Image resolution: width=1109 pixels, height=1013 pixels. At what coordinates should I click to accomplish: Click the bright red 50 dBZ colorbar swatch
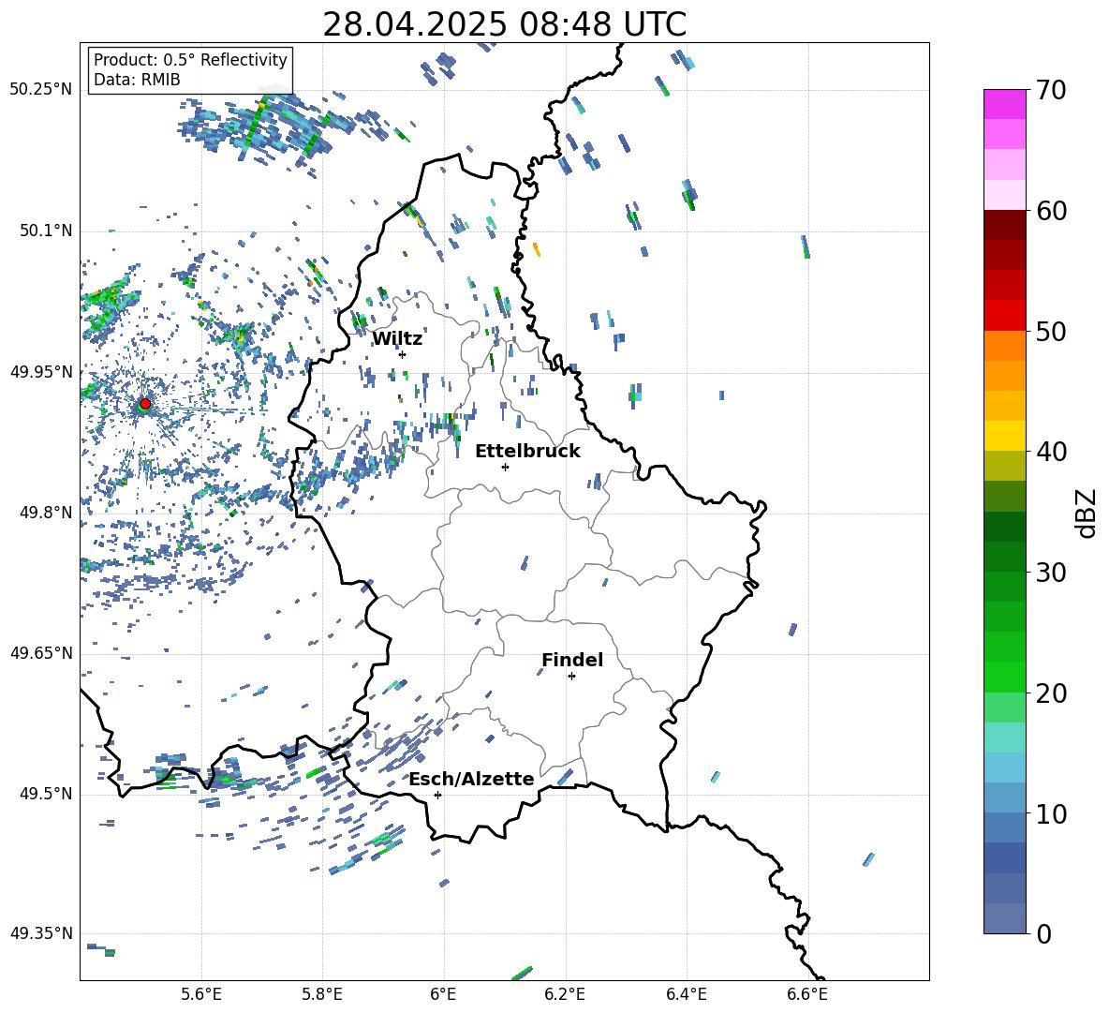click(x=1005, y=316)
